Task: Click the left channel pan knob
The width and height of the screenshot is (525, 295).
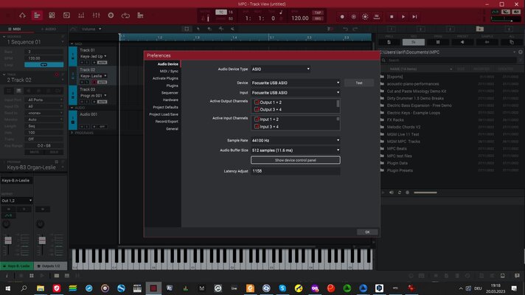Action: pyautogui.click(x=6, y=223)
